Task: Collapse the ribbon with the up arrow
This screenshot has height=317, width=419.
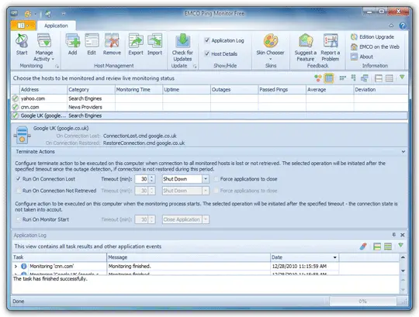Action: [x=391, y=26]
